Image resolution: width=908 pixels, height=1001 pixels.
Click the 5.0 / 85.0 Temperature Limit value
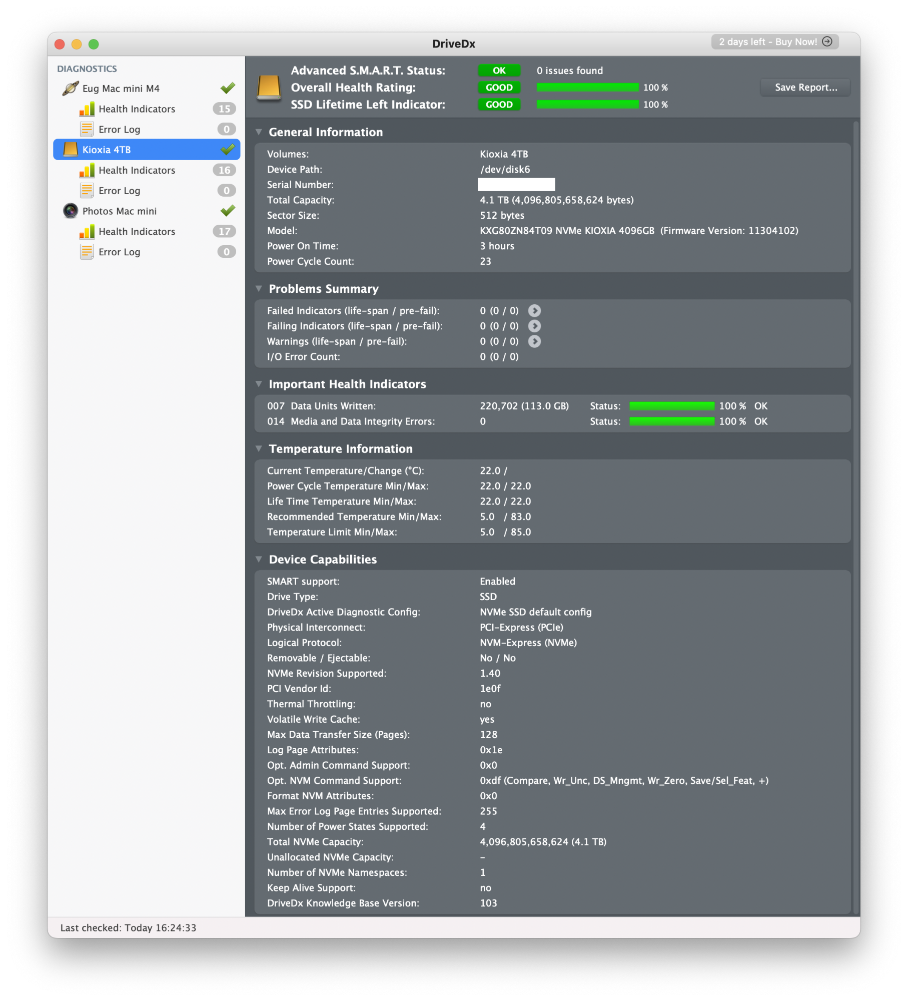pos(505,532)
